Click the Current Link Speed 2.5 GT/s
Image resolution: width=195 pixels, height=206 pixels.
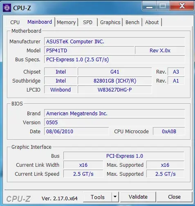tap(83, 174)
